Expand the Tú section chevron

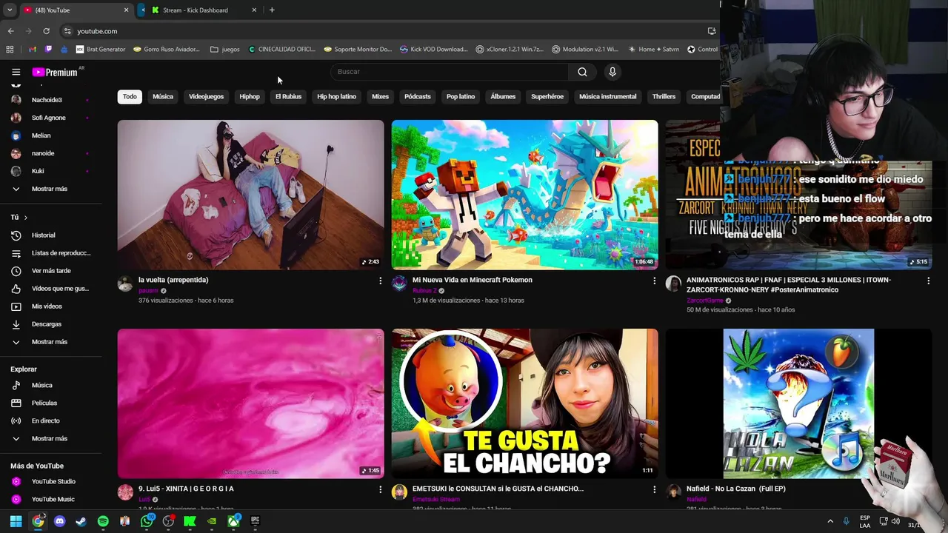[x=25, y=218]
